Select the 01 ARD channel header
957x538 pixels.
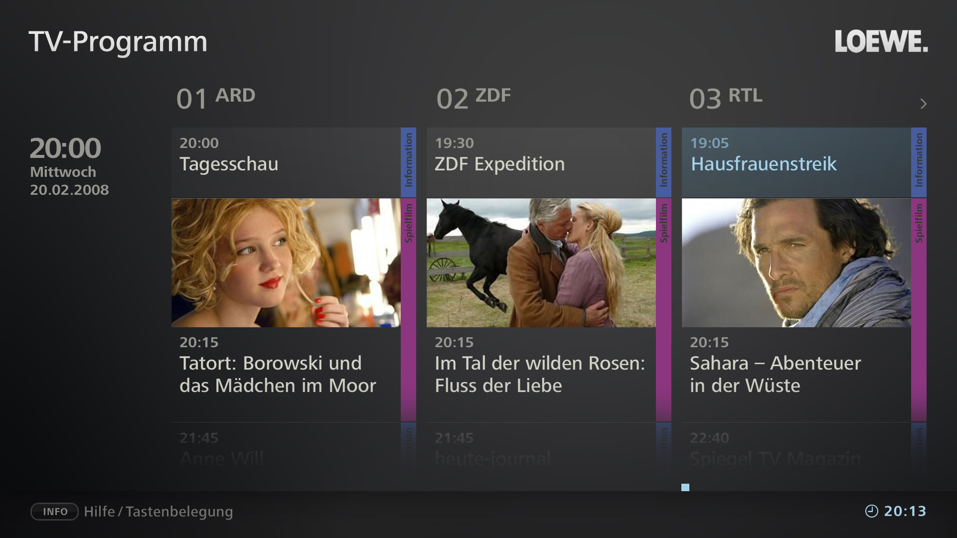216,98
